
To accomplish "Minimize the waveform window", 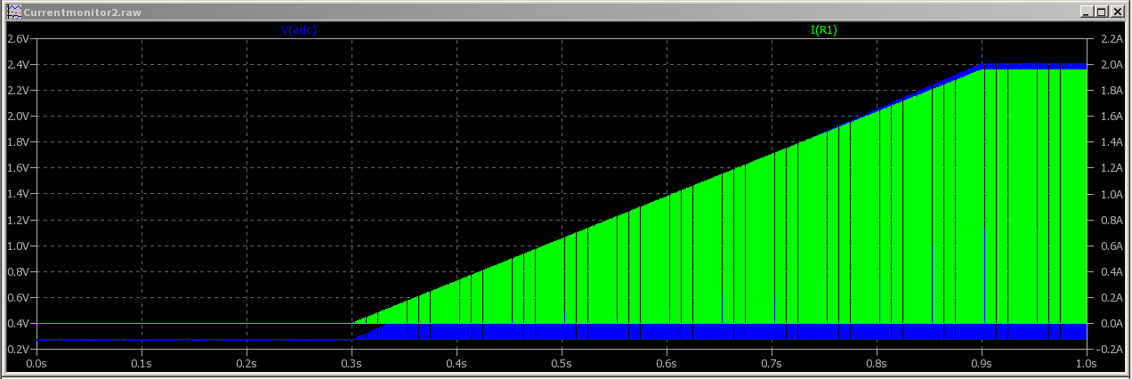I will pyautogui.click(x=1087, y=12).
